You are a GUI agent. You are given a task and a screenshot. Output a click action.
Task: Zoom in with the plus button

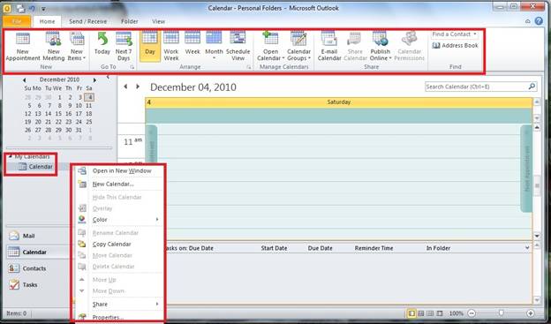pyautogui.click(x=531, y=313)
